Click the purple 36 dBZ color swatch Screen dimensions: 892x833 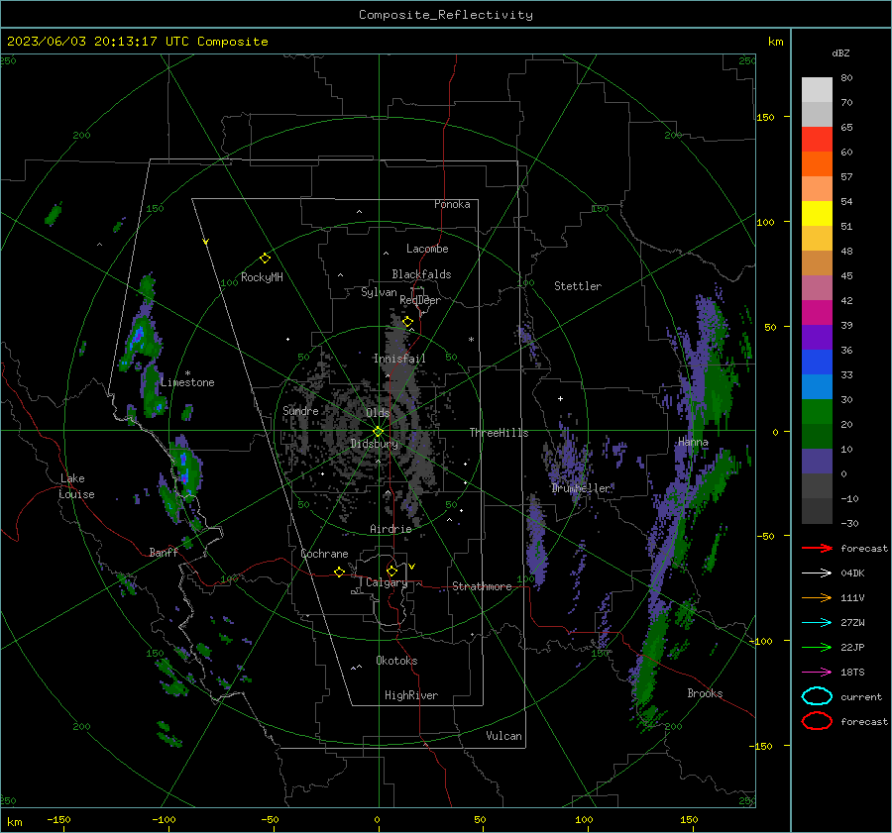click(817, 337)
